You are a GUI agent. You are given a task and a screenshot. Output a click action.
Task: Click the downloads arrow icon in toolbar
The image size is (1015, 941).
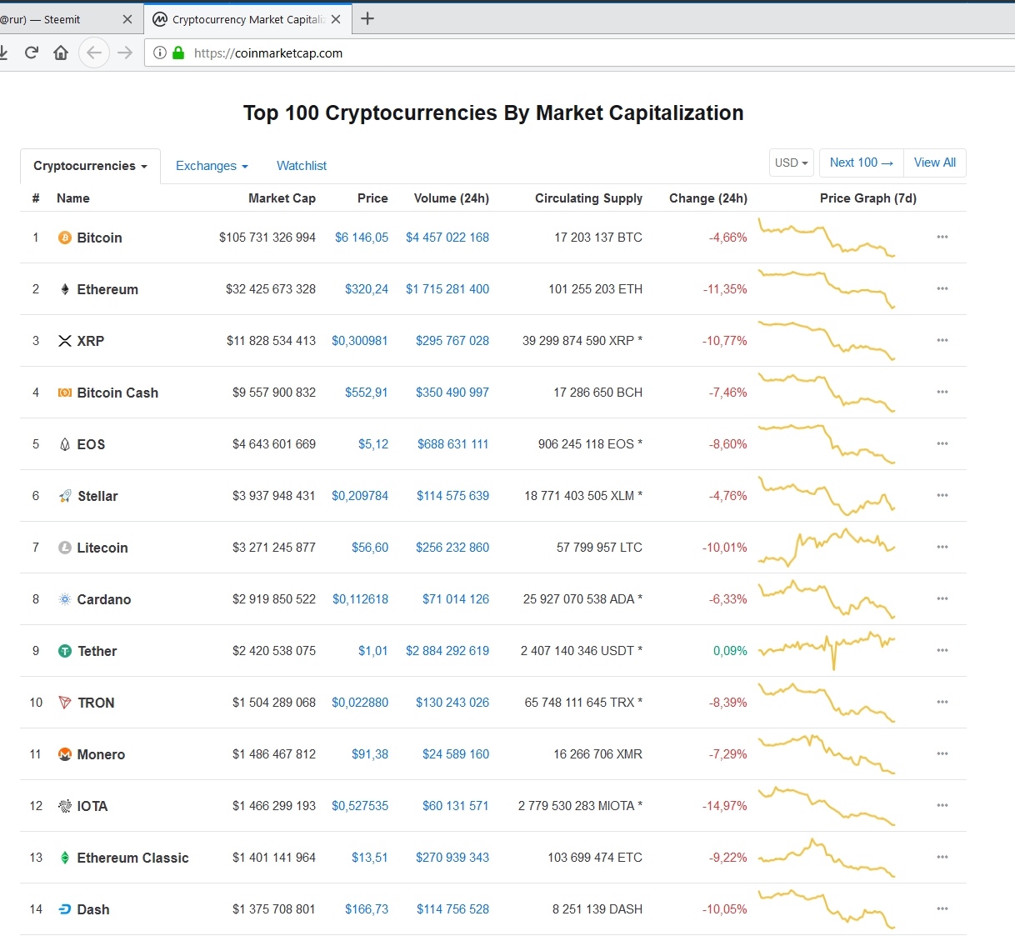(3, 53)
